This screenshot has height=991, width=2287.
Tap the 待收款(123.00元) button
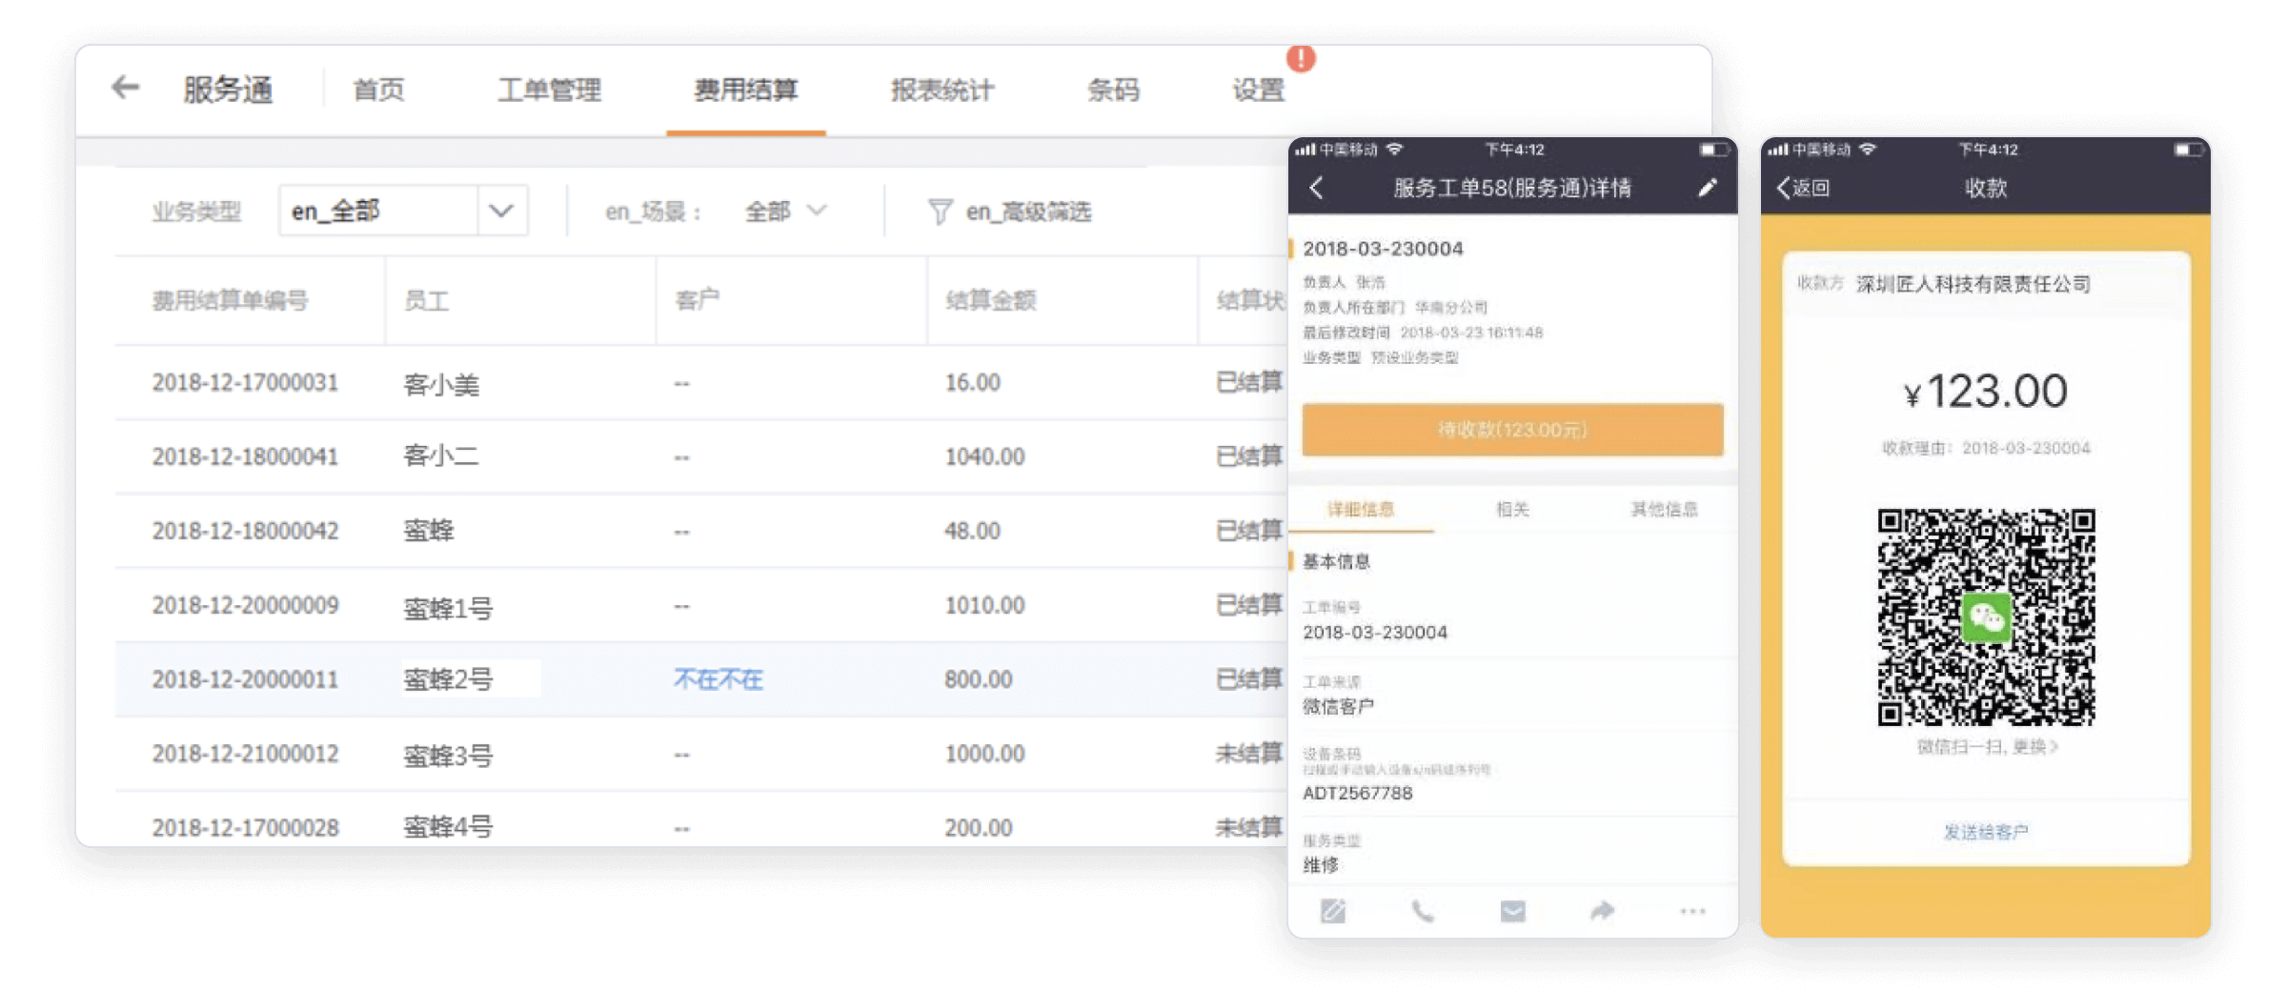pyautogui.click(x=1511, y=430)
